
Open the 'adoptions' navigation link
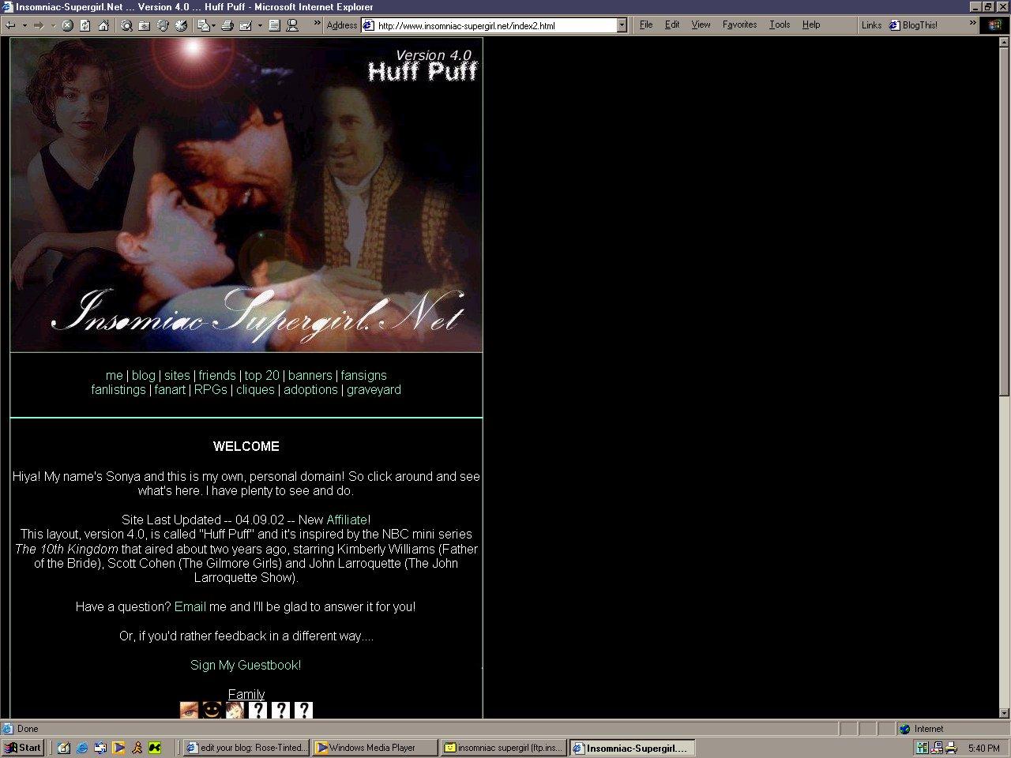click(310, 390)
